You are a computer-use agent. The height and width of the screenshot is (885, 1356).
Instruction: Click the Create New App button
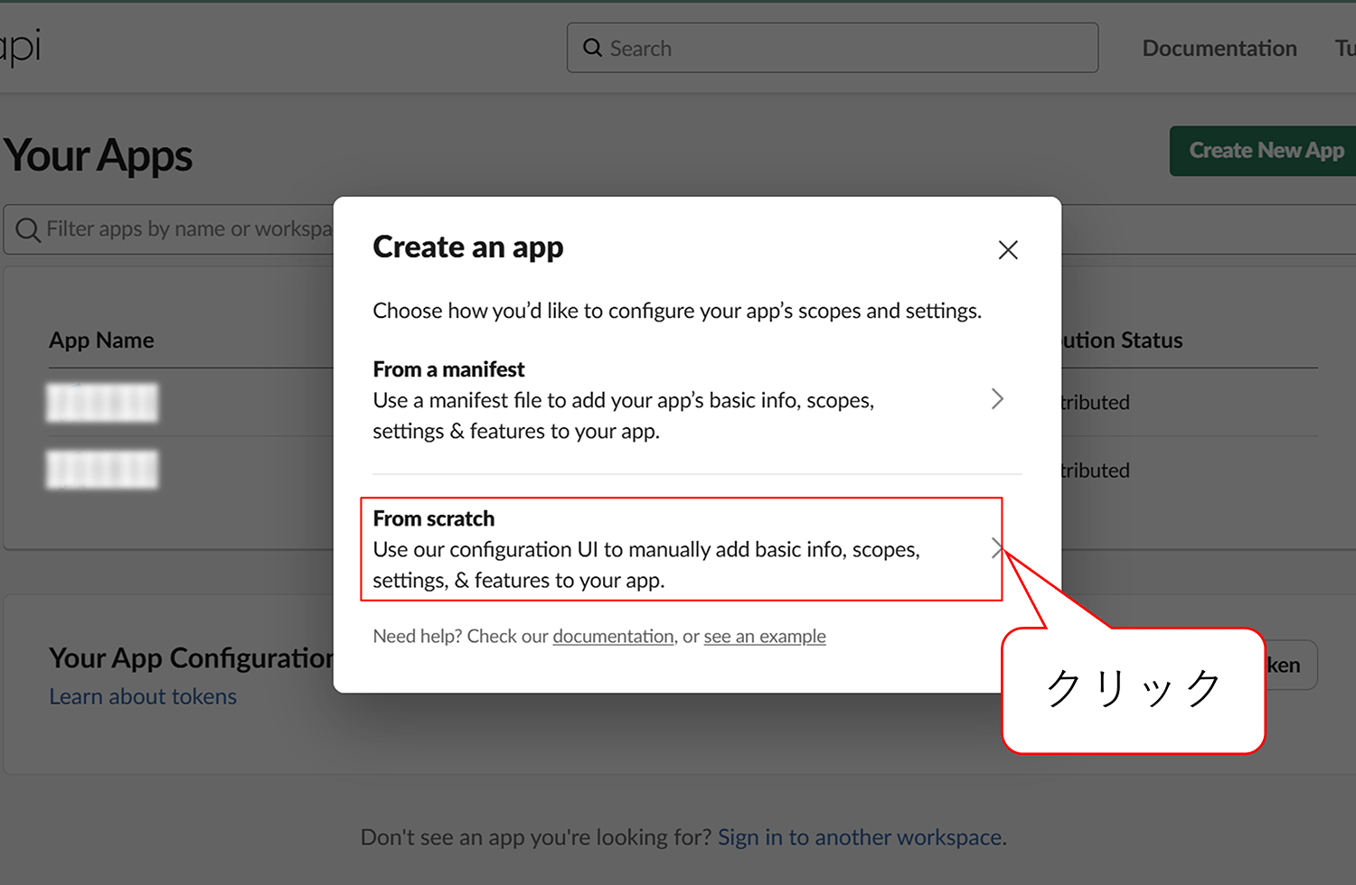(x=1263, y=151)
